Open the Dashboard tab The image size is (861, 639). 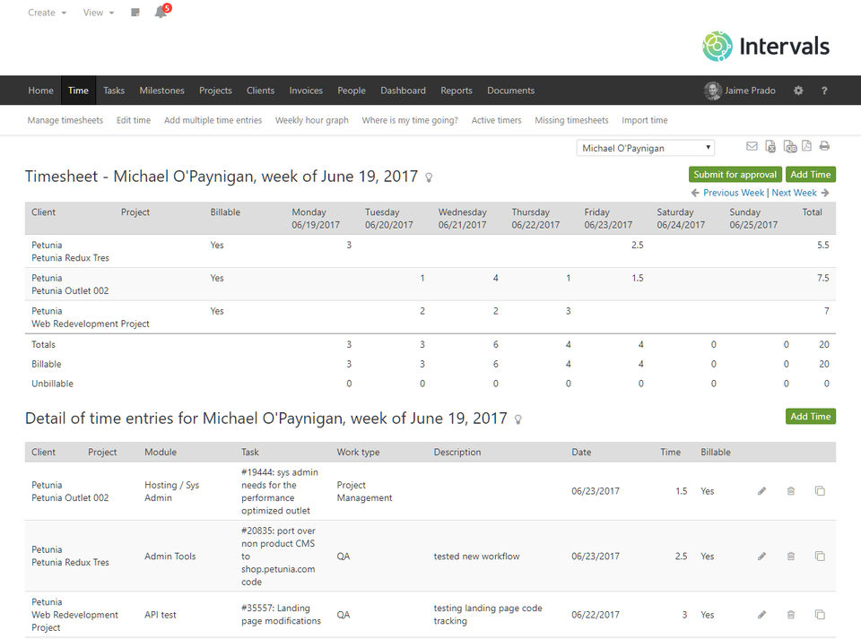click(403, 91)
